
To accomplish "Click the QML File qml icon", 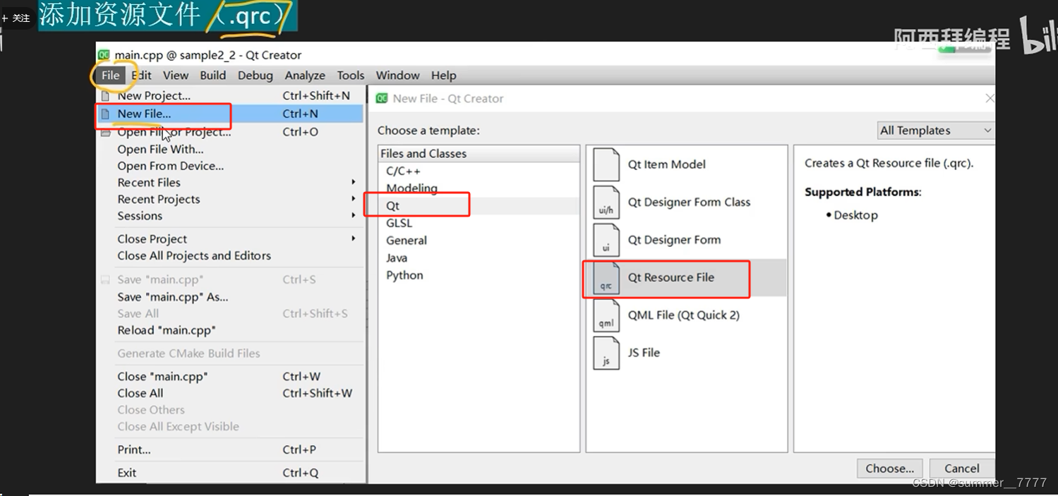I will tap(606, 315).
